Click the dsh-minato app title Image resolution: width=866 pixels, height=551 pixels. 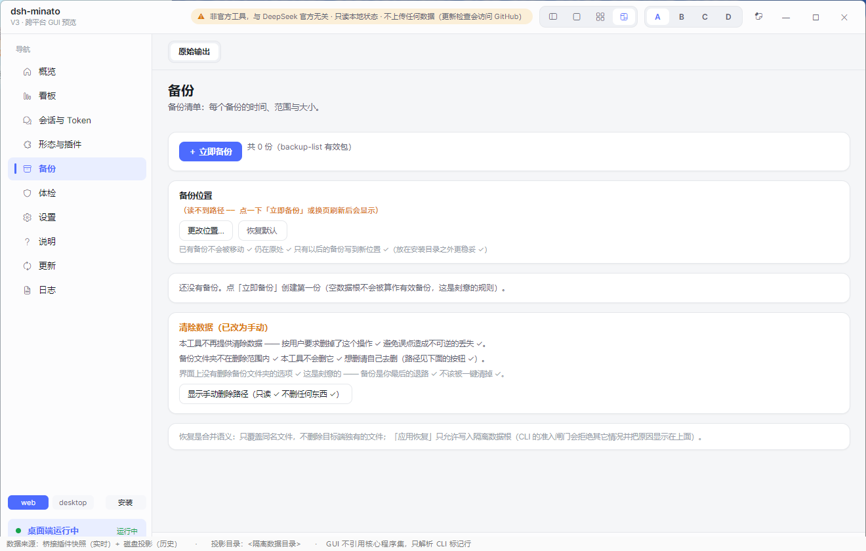click(36, 11)
